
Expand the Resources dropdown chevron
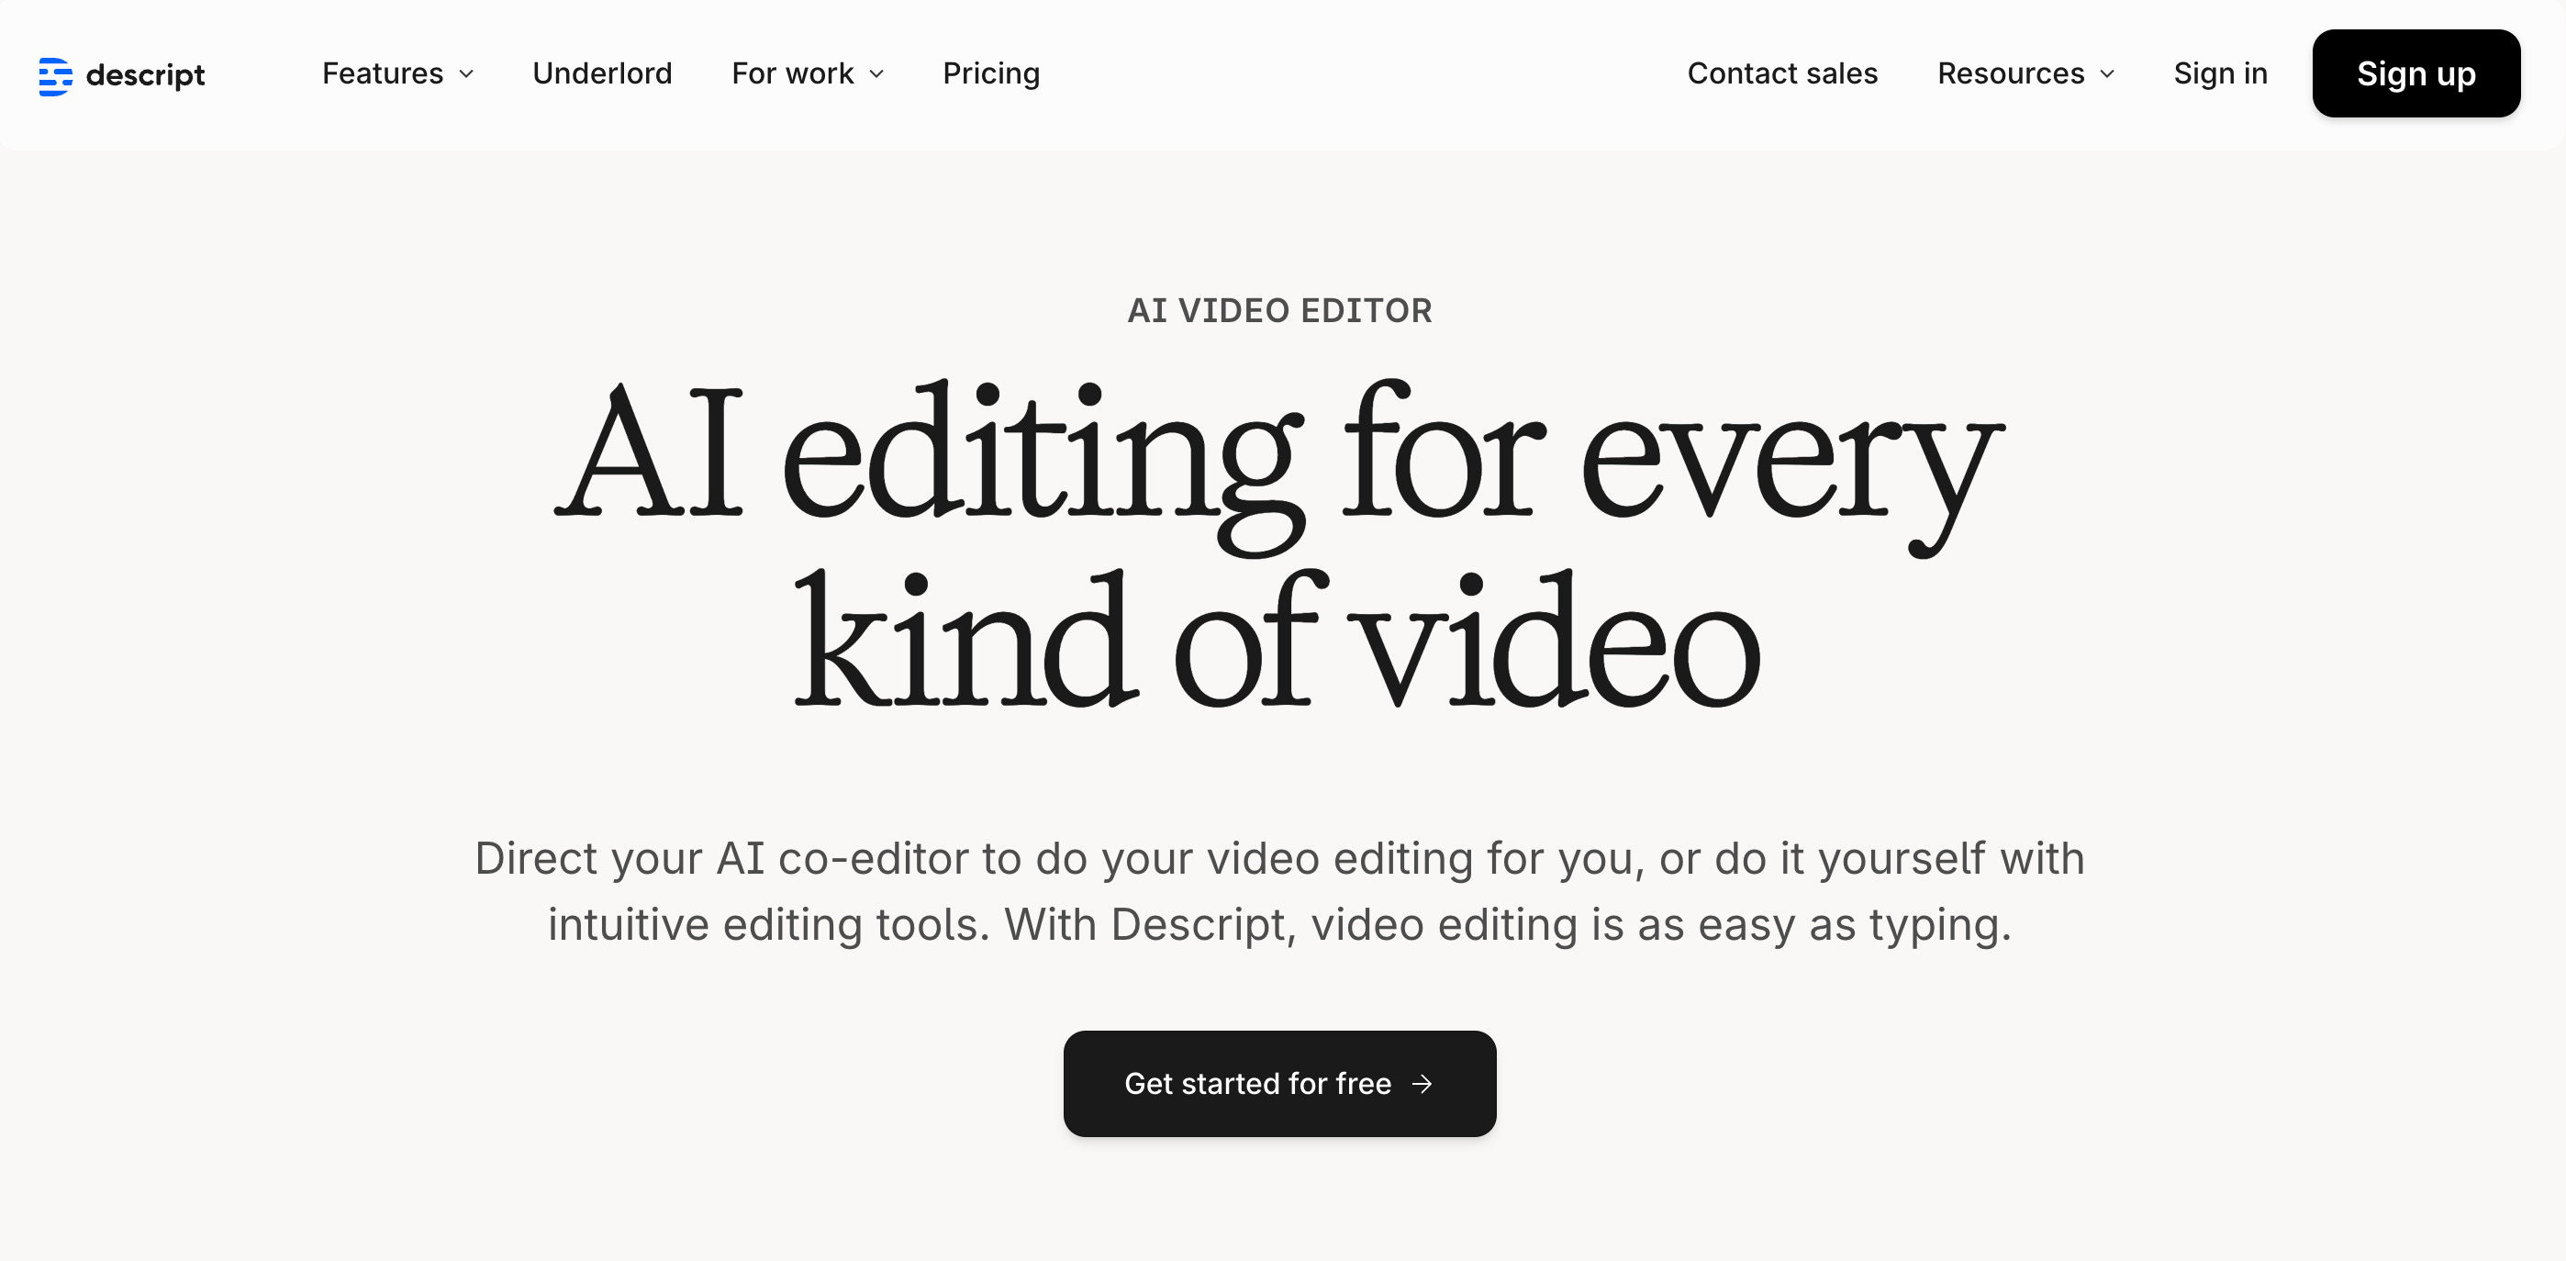click(2109, 74)
